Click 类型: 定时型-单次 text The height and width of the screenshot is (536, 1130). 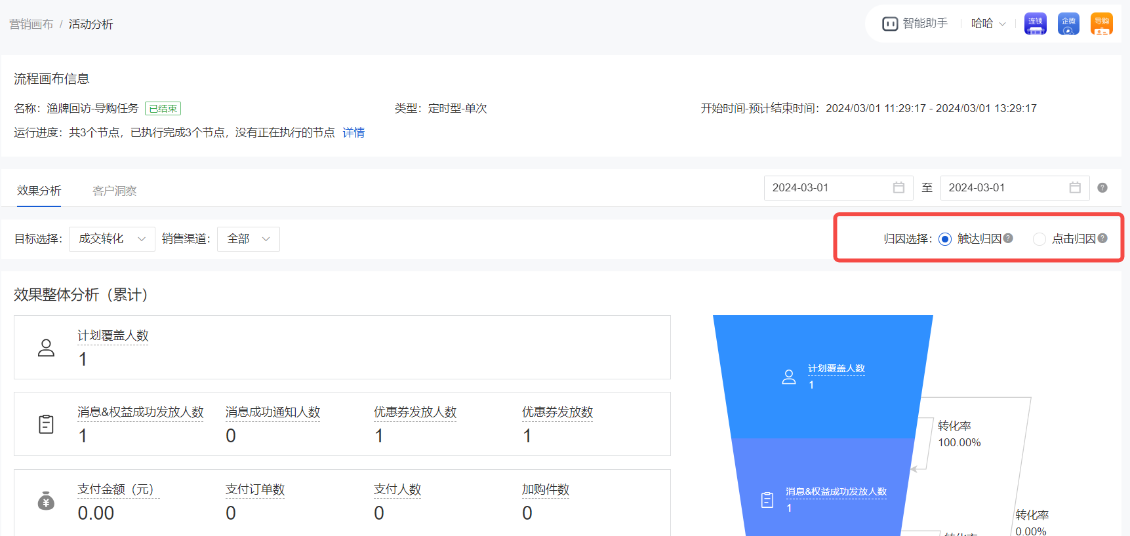click(x=441, y=108)
